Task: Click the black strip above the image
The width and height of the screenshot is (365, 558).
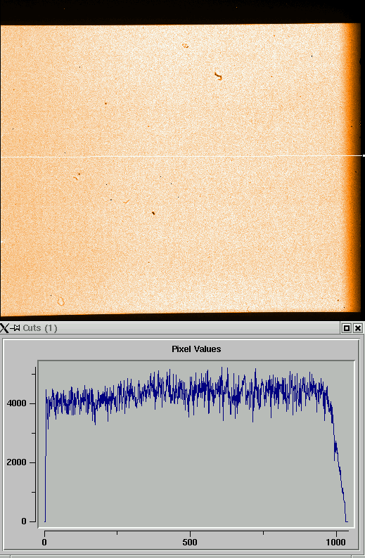Action: [182, 11]
